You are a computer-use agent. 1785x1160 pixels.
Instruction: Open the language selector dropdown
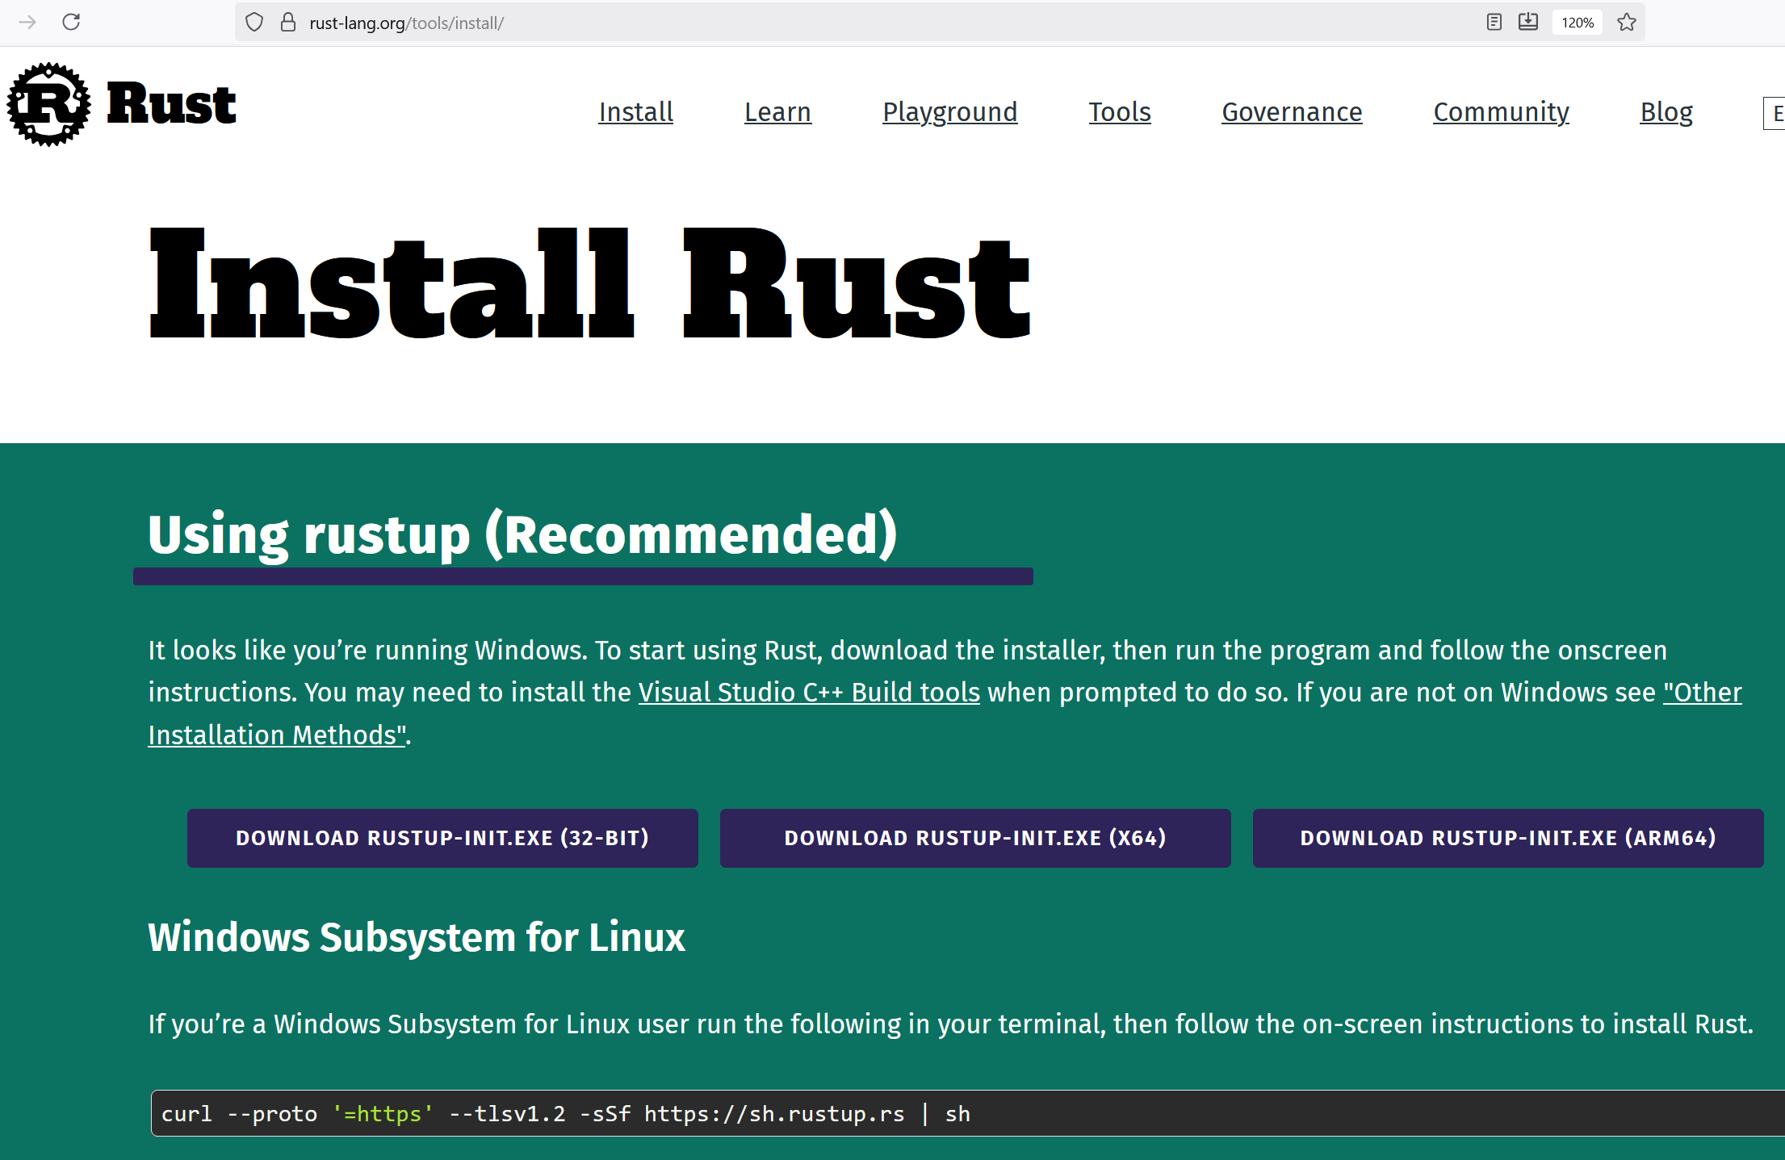point(1775,113)
